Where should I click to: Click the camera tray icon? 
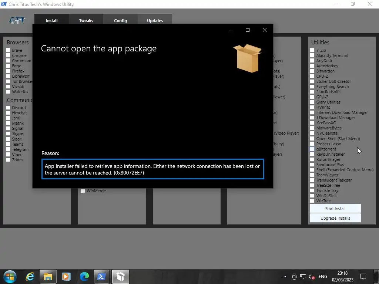[x=294, y=277]
